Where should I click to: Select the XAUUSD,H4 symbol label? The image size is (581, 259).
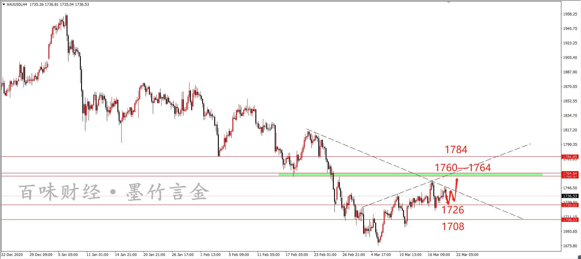17,5
